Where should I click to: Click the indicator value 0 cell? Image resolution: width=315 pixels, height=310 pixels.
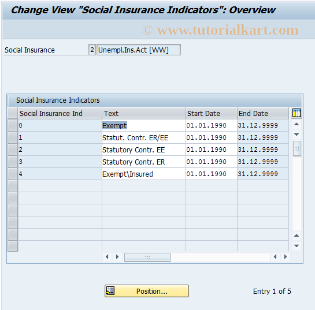(60, 126)
